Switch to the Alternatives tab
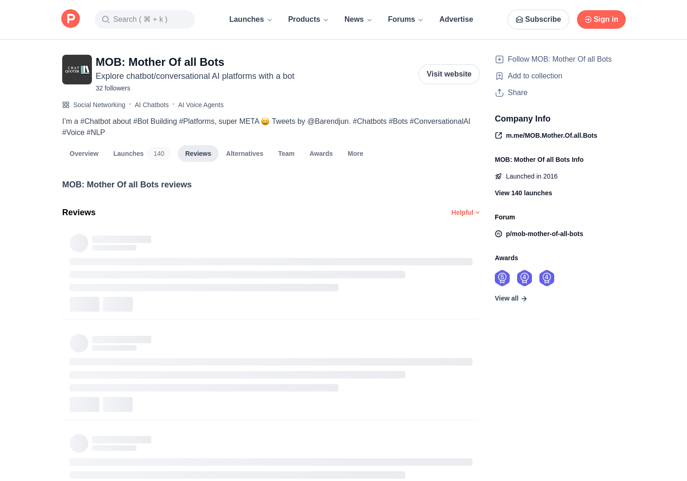This screenshot has width=687, height=481. coord(245,154)
